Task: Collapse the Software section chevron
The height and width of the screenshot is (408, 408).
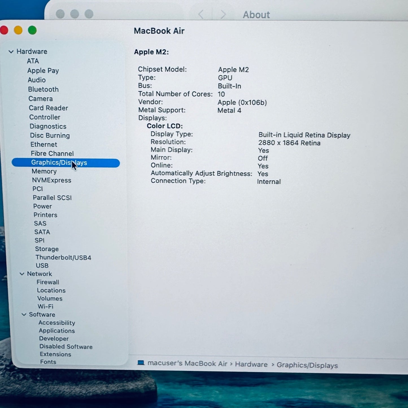Action: click(x=24, y=315)
